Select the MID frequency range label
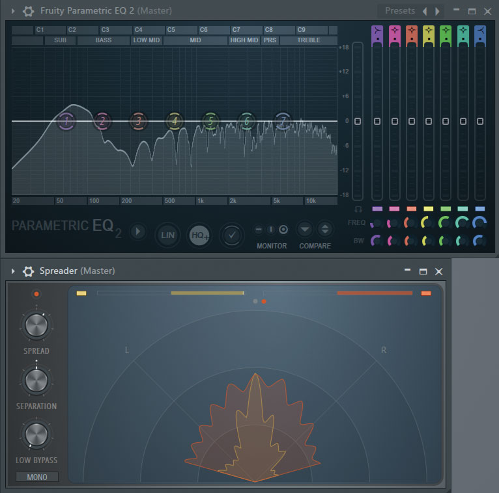Viewport: 499px width, 493px height. pos(195,40)
